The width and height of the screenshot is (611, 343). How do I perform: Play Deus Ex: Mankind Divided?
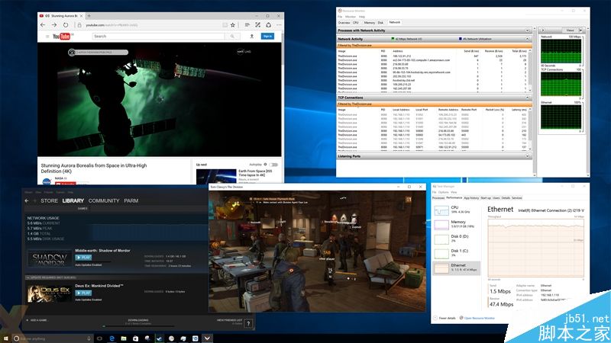point(83,293)
